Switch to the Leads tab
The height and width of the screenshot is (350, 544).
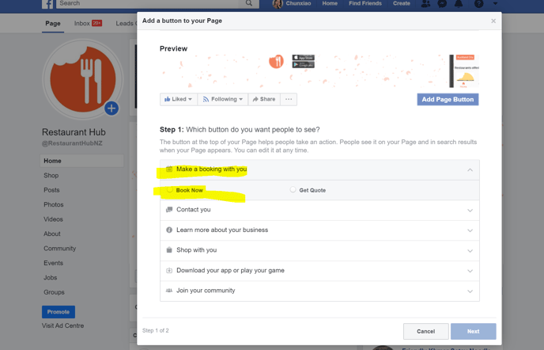[x=126, y=23]
